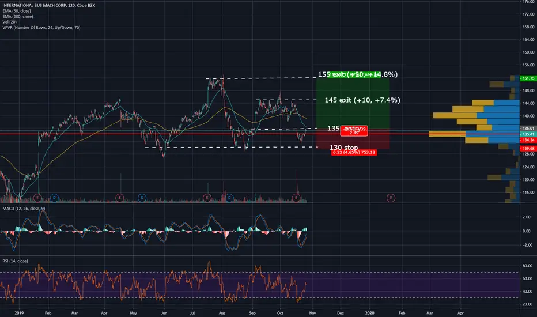Click the red 129.68 price label
Image resolution: width=537 pixels, height=317 pixels.
528,148
